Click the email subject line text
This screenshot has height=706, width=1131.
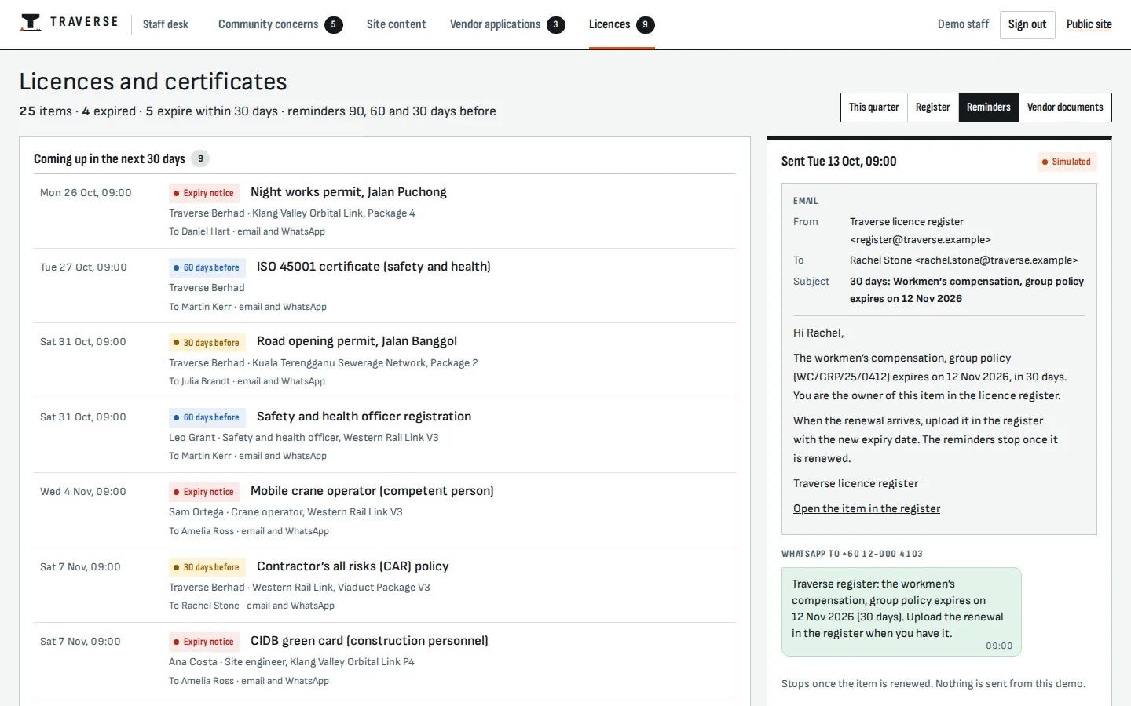point(967,289)
